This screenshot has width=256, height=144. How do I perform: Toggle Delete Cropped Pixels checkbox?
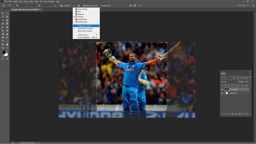click(x=84, y=6)
